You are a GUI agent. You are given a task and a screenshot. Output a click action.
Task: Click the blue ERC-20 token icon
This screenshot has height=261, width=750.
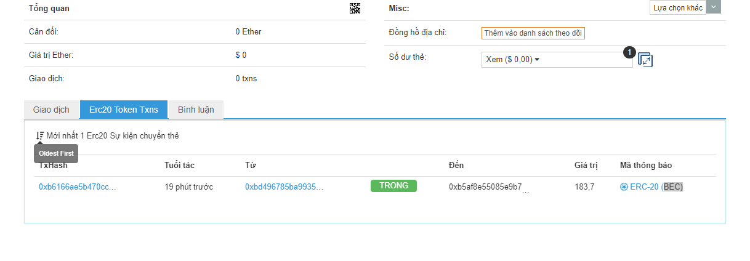pyautogui.click(x=624, y=187)
